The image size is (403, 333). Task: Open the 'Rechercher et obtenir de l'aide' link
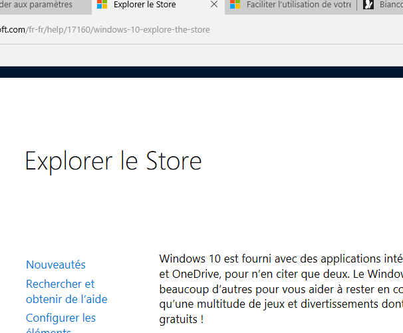pos(67,292)
